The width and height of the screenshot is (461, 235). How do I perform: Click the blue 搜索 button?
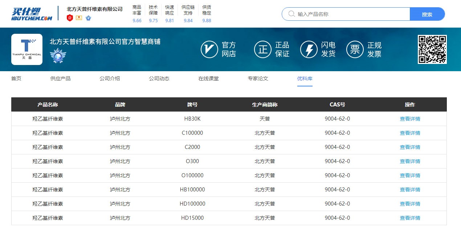click(427, 14)
